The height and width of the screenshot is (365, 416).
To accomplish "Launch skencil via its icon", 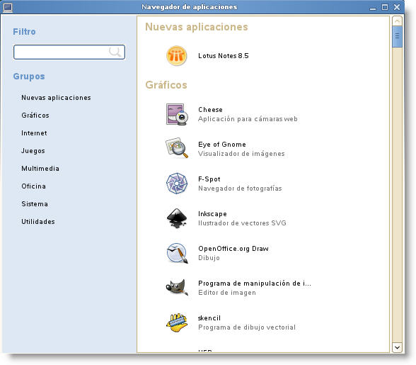I will click(x=177, y=322).
